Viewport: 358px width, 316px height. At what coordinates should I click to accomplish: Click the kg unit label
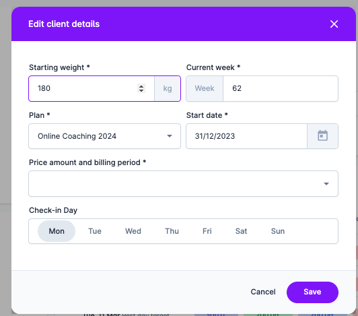168,88
